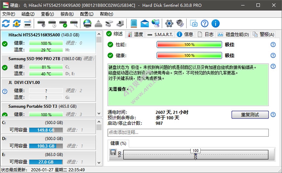
Task: Click the E: 27.0 GB capacity bar
Action: pyautogui.click(x=46, y=162)
